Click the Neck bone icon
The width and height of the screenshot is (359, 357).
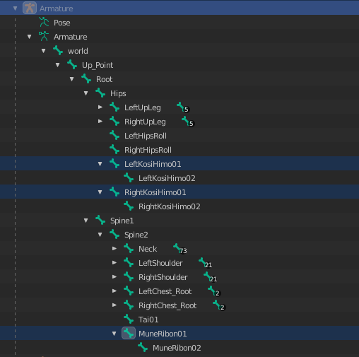tap(129, 249)
